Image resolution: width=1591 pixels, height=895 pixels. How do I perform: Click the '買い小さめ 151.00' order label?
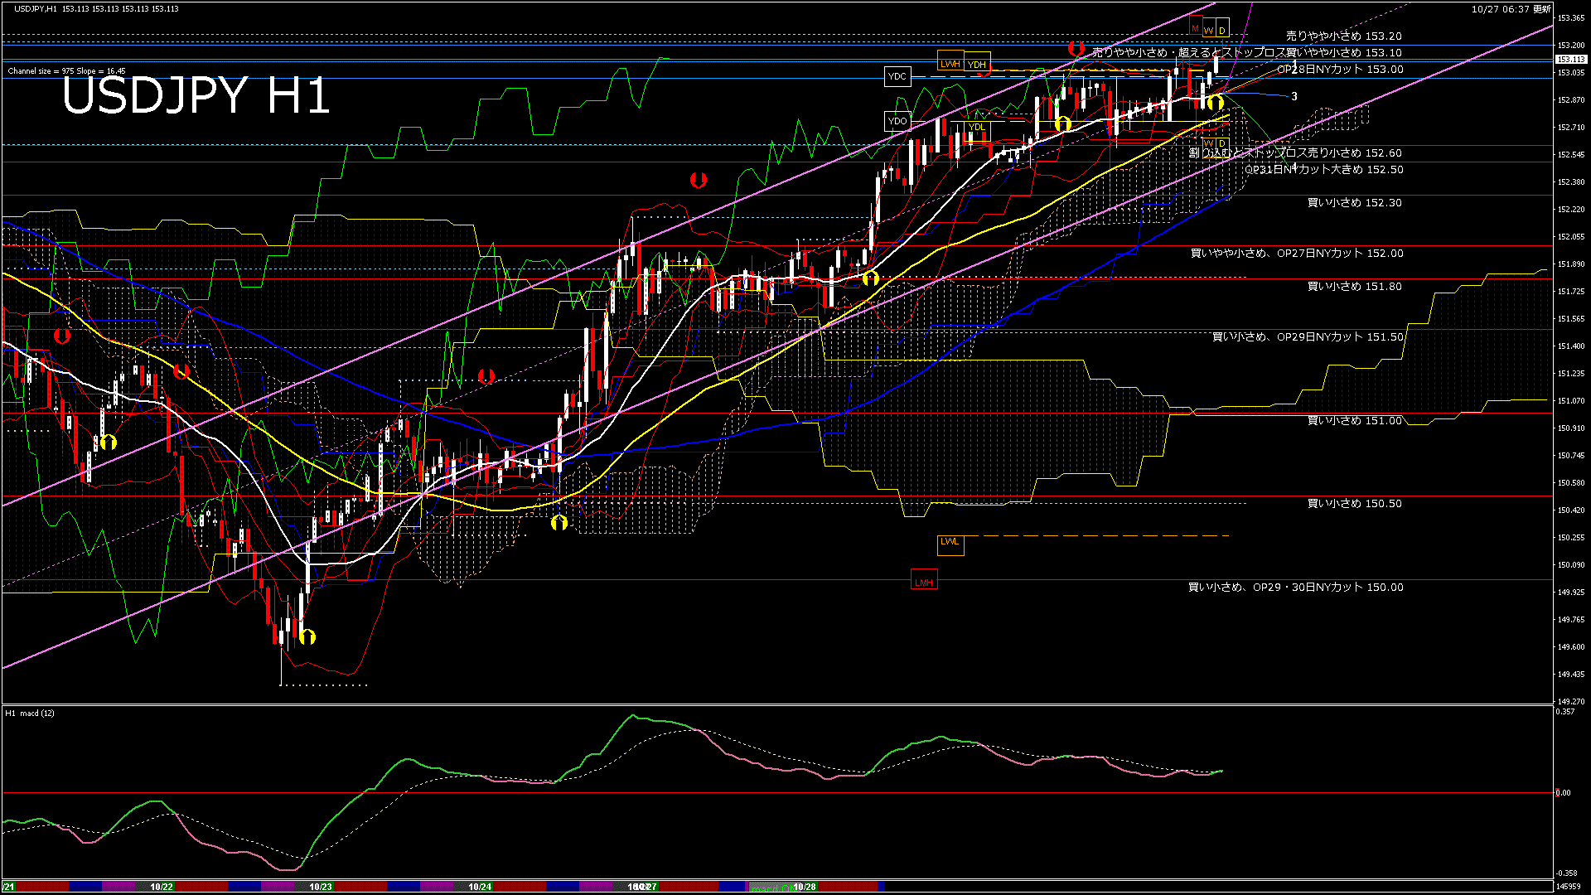(1354, 421)
